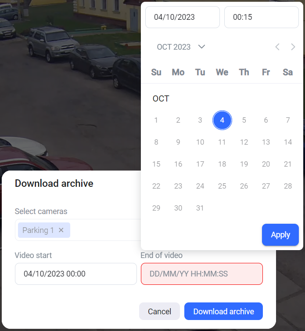The image size is (305, 331).
Task: Go to the previous month in calendar
Action: coord(277,47)
